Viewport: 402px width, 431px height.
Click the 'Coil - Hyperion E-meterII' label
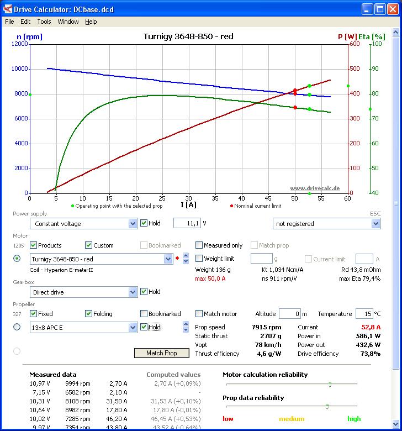pyautogui.click(x=61, y=270)
